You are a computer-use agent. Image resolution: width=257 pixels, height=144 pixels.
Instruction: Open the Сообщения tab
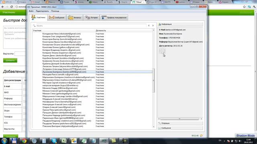pyautogui.click(x=57, y=18)
